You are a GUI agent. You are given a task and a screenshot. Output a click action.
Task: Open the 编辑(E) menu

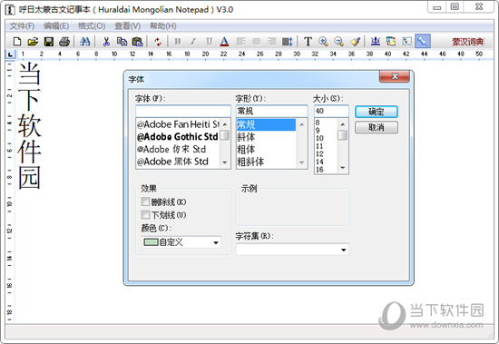[x=56, y=26]
